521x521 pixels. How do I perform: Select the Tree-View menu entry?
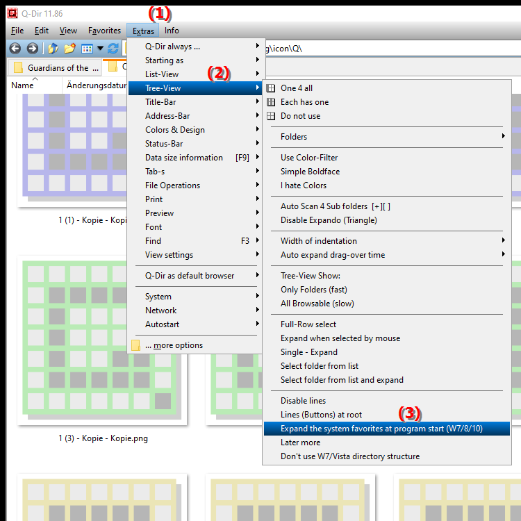coord(195,88)
